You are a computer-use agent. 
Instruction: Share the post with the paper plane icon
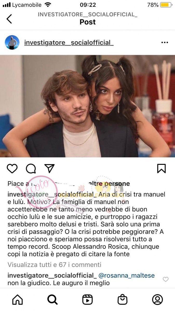pyautogui.click(x=49, y=168)
